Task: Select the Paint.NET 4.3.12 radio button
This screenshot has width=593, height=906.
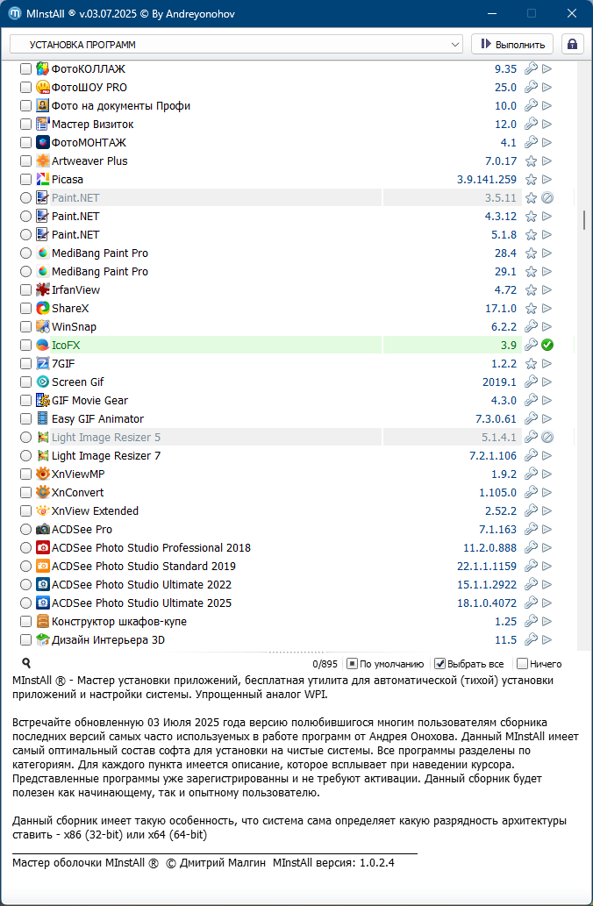Action: tap(25, 217)
